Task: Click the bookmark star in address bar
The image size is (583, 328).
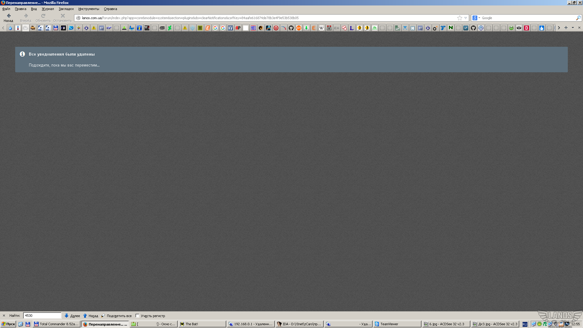Action: 460,18
